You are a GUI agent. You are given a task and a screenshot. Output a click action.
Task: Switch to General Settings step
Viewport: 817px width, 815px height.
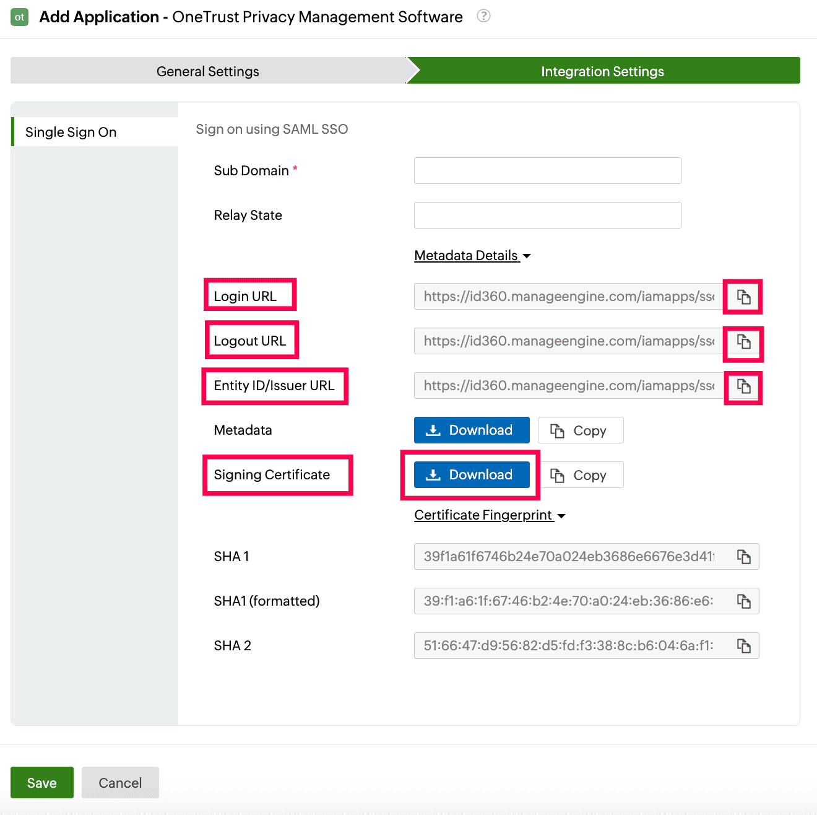[208, 71]
